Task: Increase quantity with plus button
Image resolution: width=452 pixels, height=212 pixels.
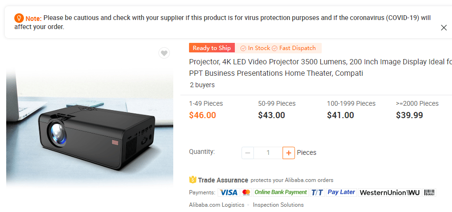Action: click(x=289, y=153)
